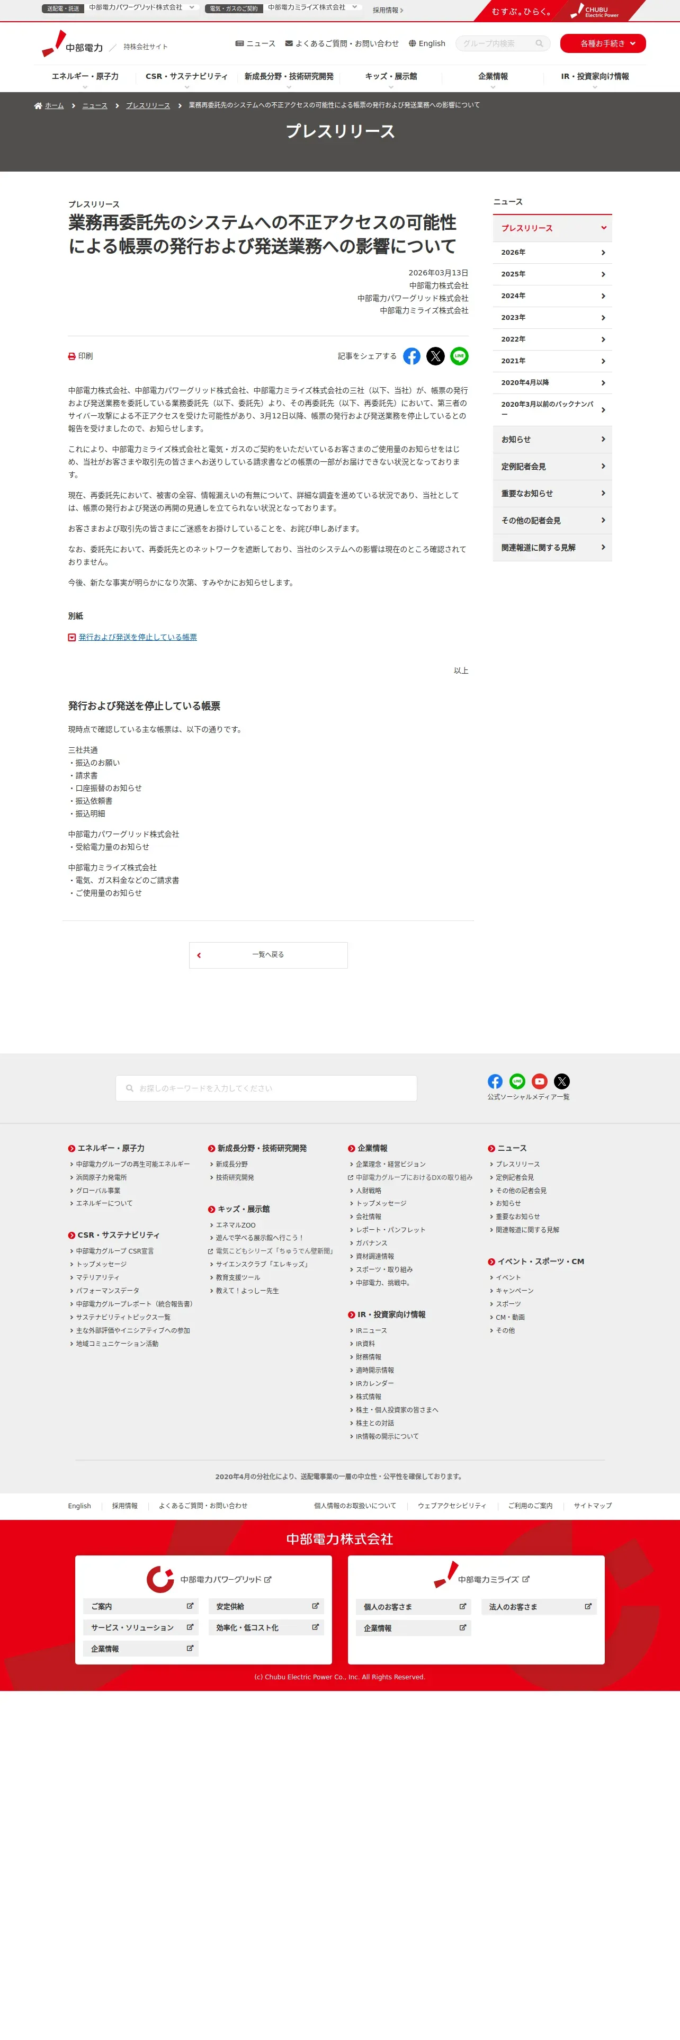Share article on X
This screenshot has height=2040, width=680.
(435, 356)
